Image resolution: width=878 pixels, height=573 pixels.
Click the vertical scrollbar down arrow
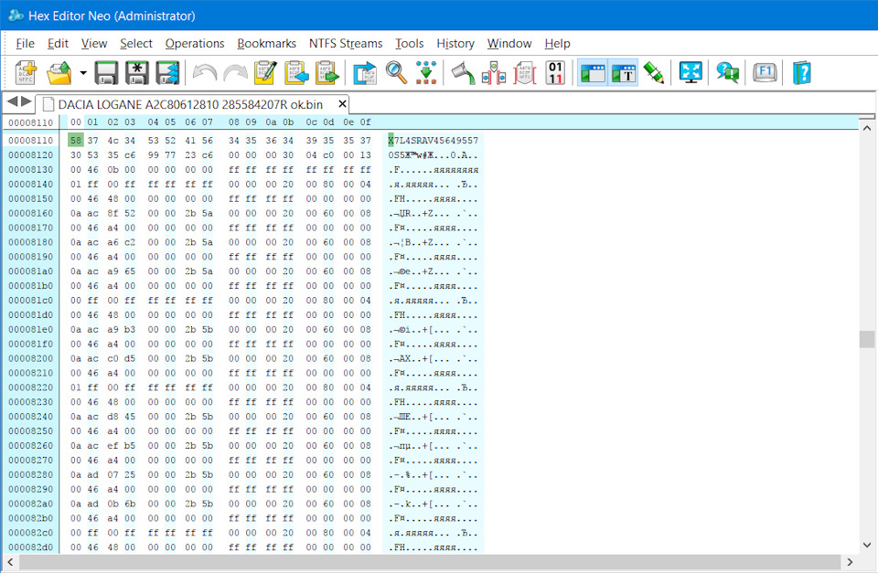click(x=867, y=545)
